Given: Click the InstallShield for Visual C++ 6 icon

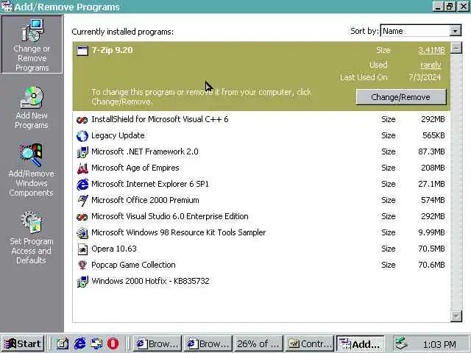Looking at the screenshot, I should point(82,120).
